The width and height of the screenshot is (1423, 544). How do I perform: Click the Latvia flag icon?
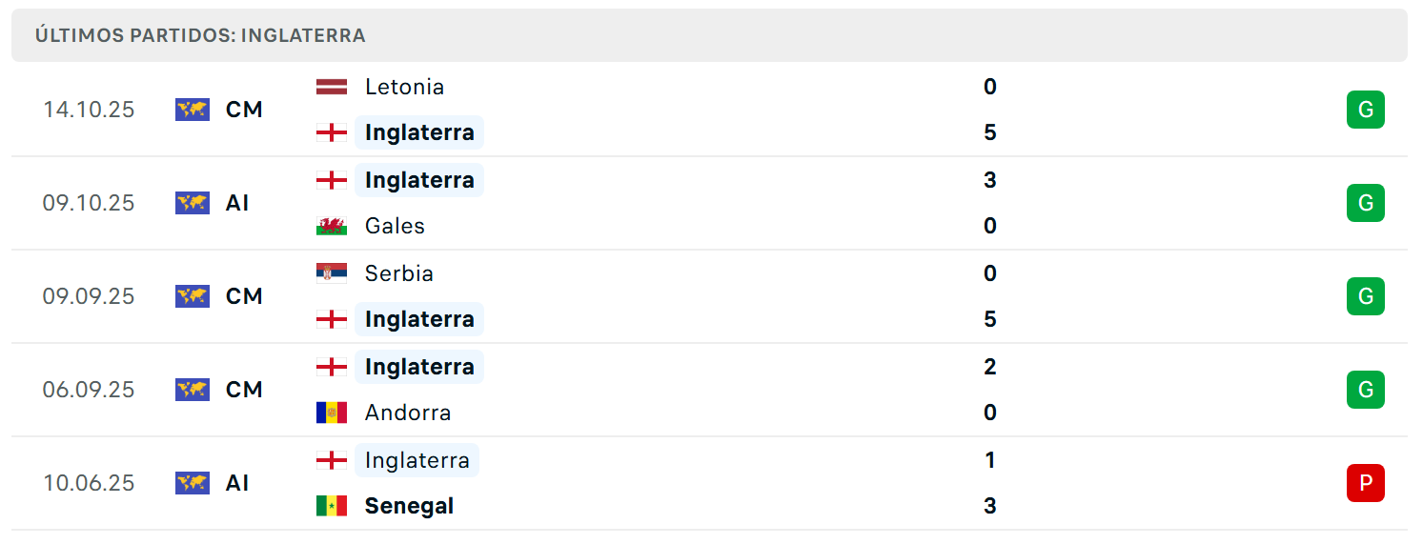332,87
